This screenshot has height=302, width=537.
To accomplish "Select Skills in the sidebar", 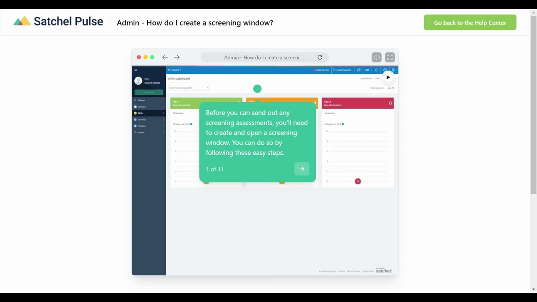I will [149, 113].
